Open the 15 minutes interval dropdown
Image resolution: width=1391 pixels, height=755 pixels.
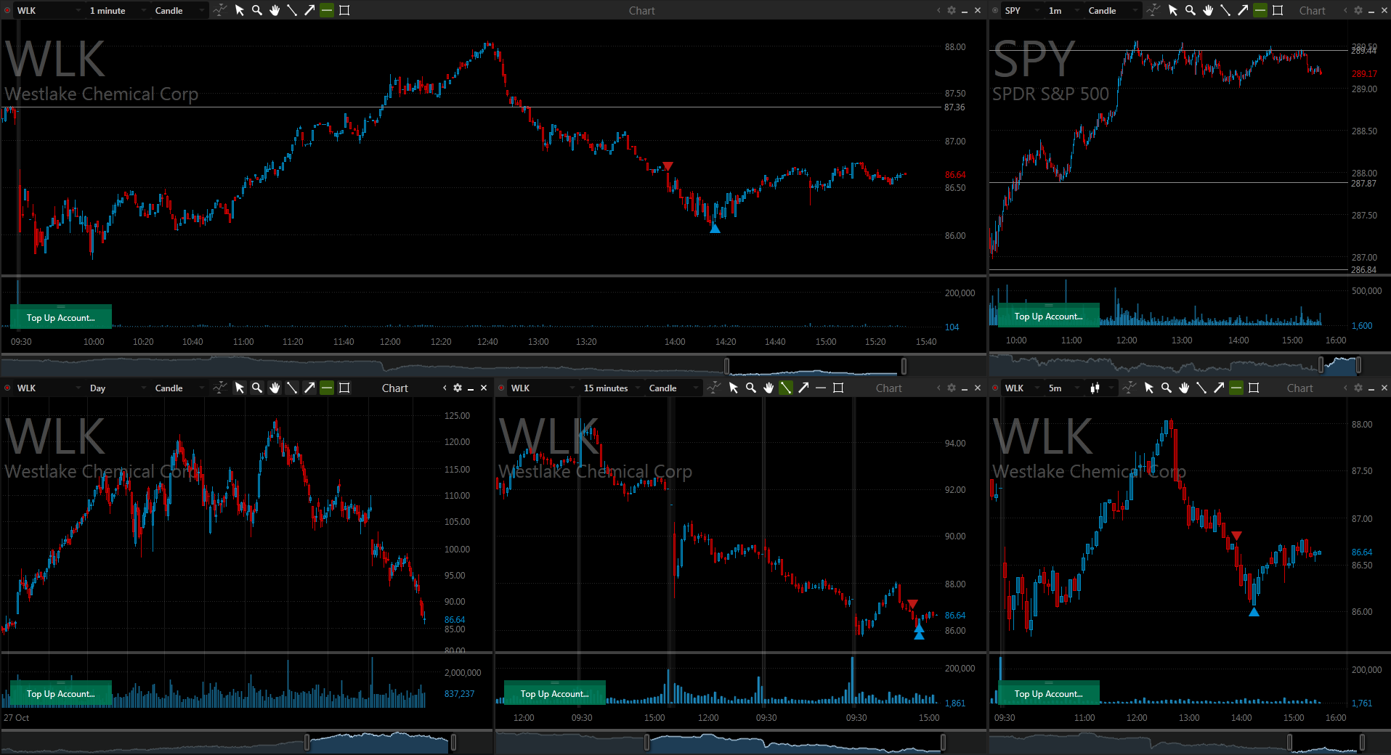click(x=612, y=388)
